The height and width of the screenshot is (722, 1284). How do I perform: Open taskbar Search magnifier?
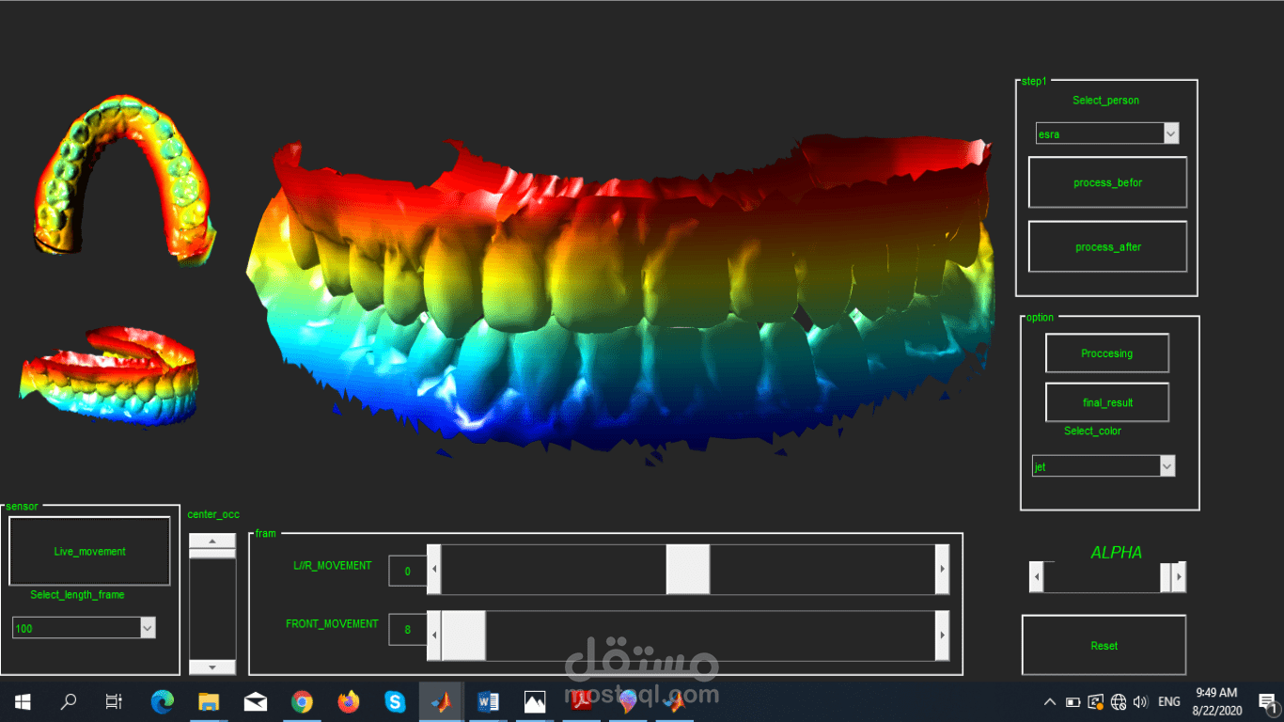(68, 701)
